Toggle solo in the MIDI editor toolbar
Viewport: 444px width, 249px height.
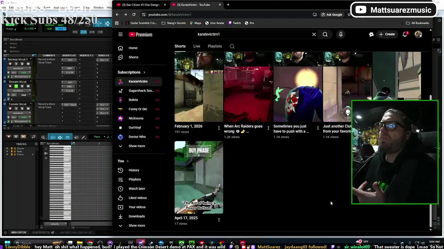coord(16,137)
